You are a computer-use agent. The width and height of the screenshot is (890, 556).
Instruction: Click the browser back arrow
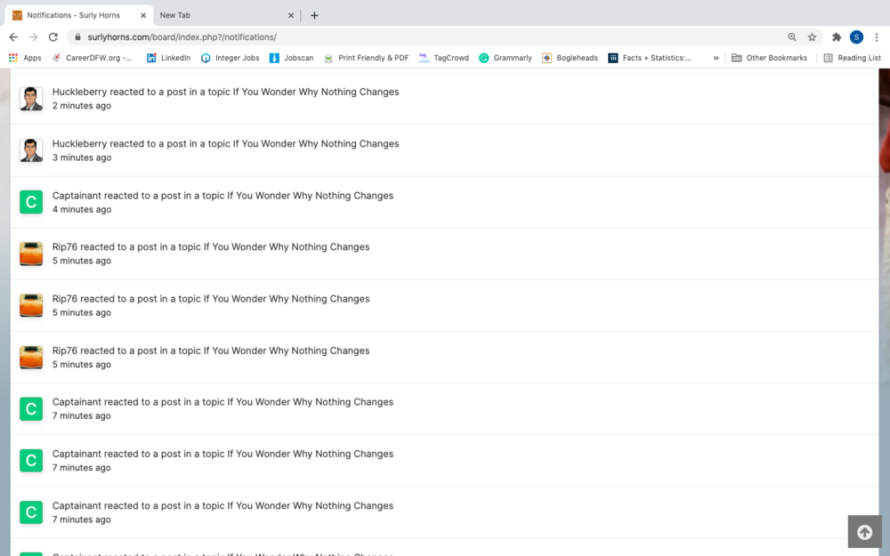[x=13, y=37]
